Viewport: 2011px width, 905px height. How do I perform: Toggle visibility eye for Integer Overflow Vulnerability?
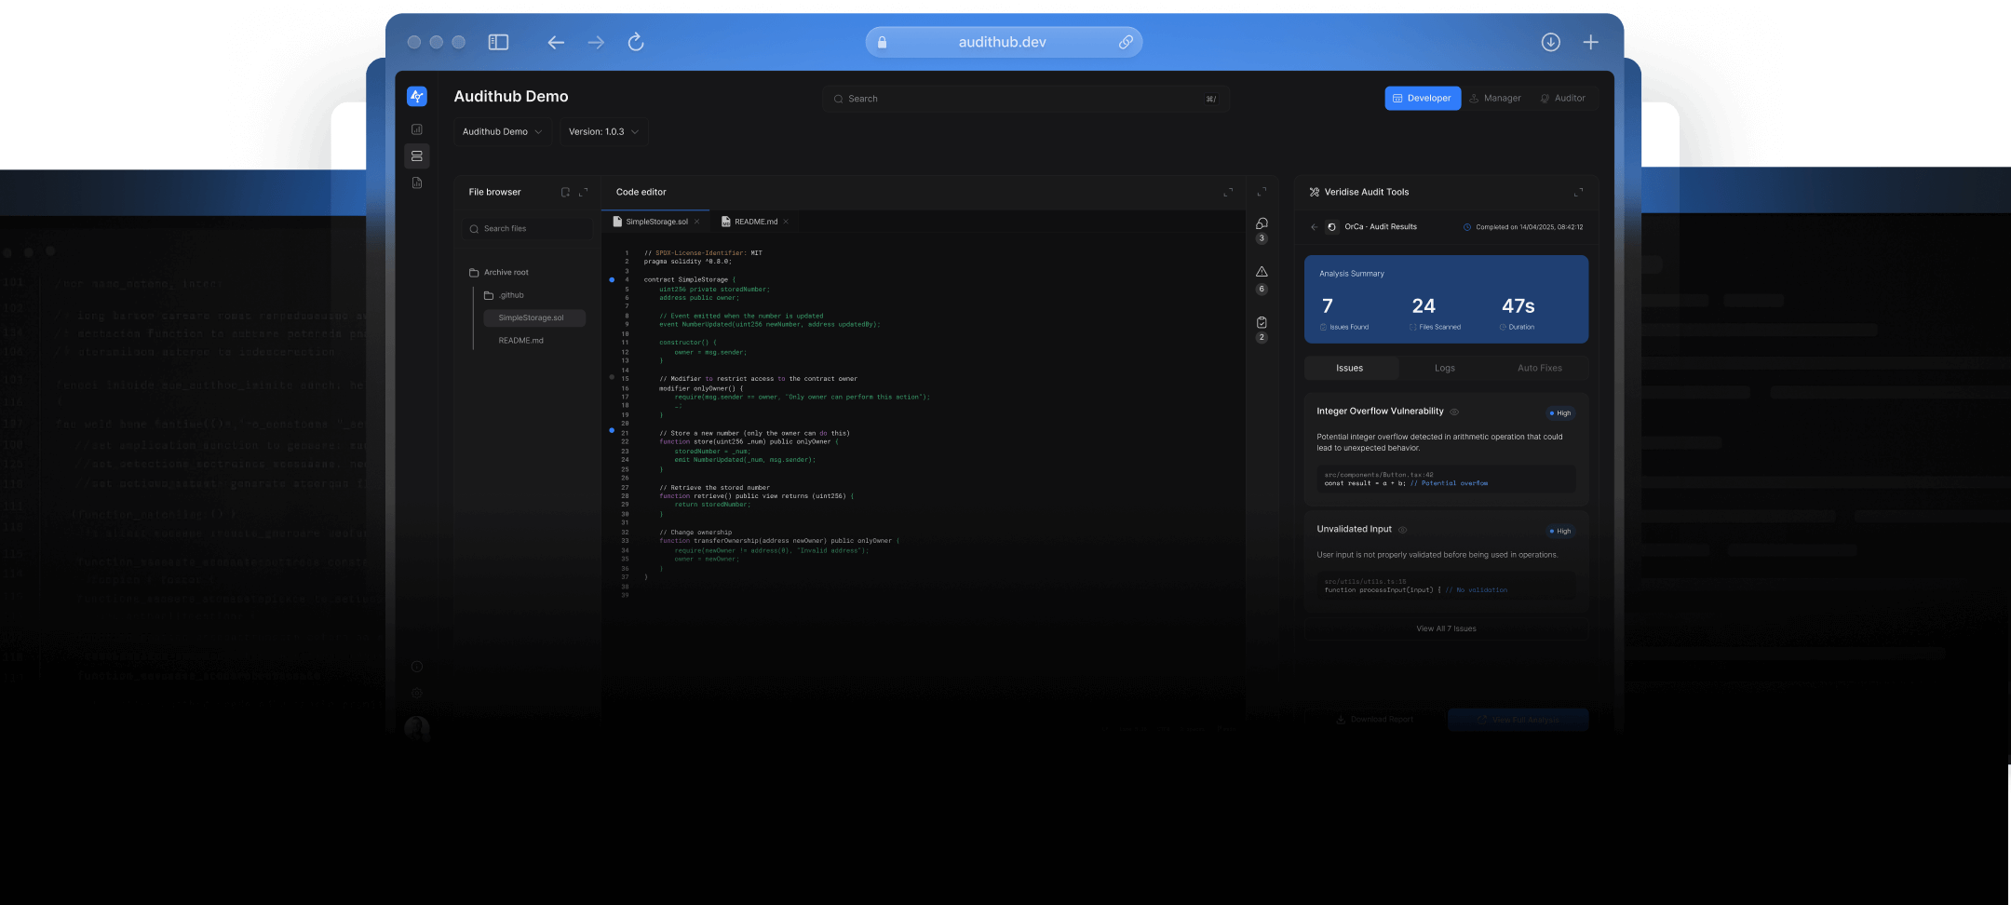1454,412
